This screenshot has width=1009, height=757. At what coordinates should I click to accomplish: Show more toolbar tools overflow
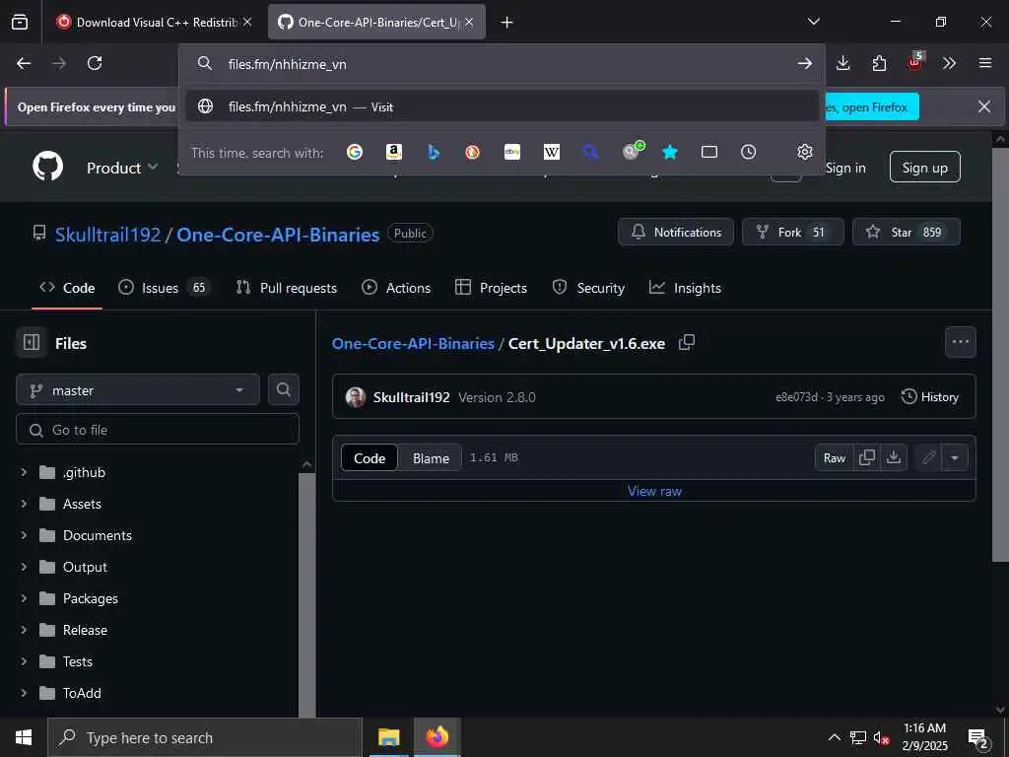point(949,63)
